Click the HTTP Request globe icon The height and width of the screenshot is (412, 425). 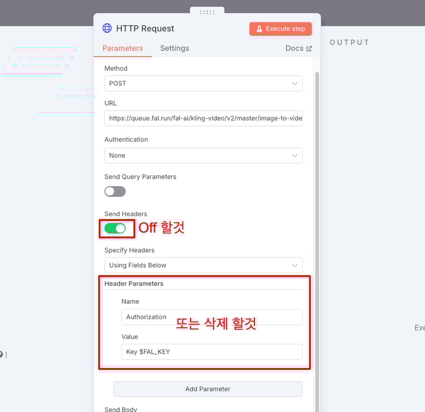click(107, 28)
